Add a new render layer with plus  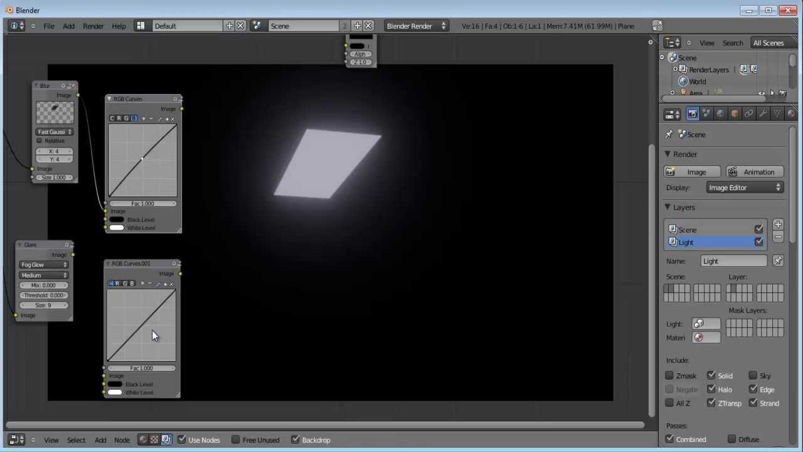click(x=778, y=224)
